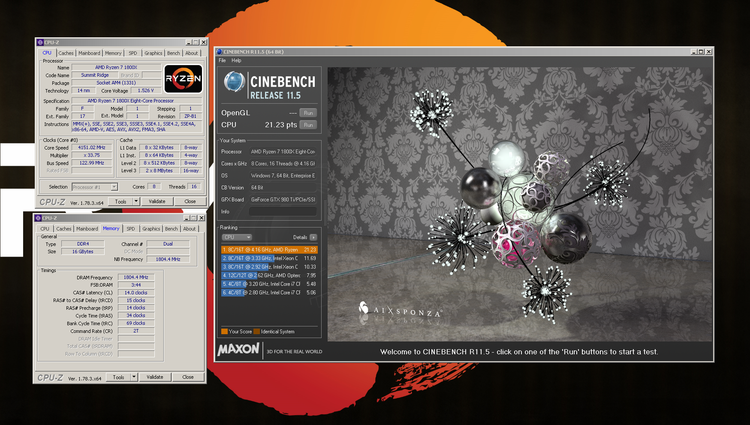This screenshot has width=750, height=425.
Task: Click Tools button in top CPU-Z
Action: pos(120,201)
